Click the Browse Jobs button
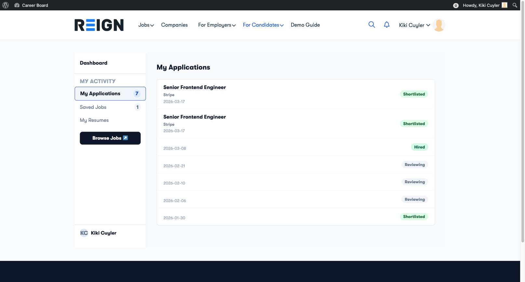Screen dimensions: 525x282 point(110,138)
